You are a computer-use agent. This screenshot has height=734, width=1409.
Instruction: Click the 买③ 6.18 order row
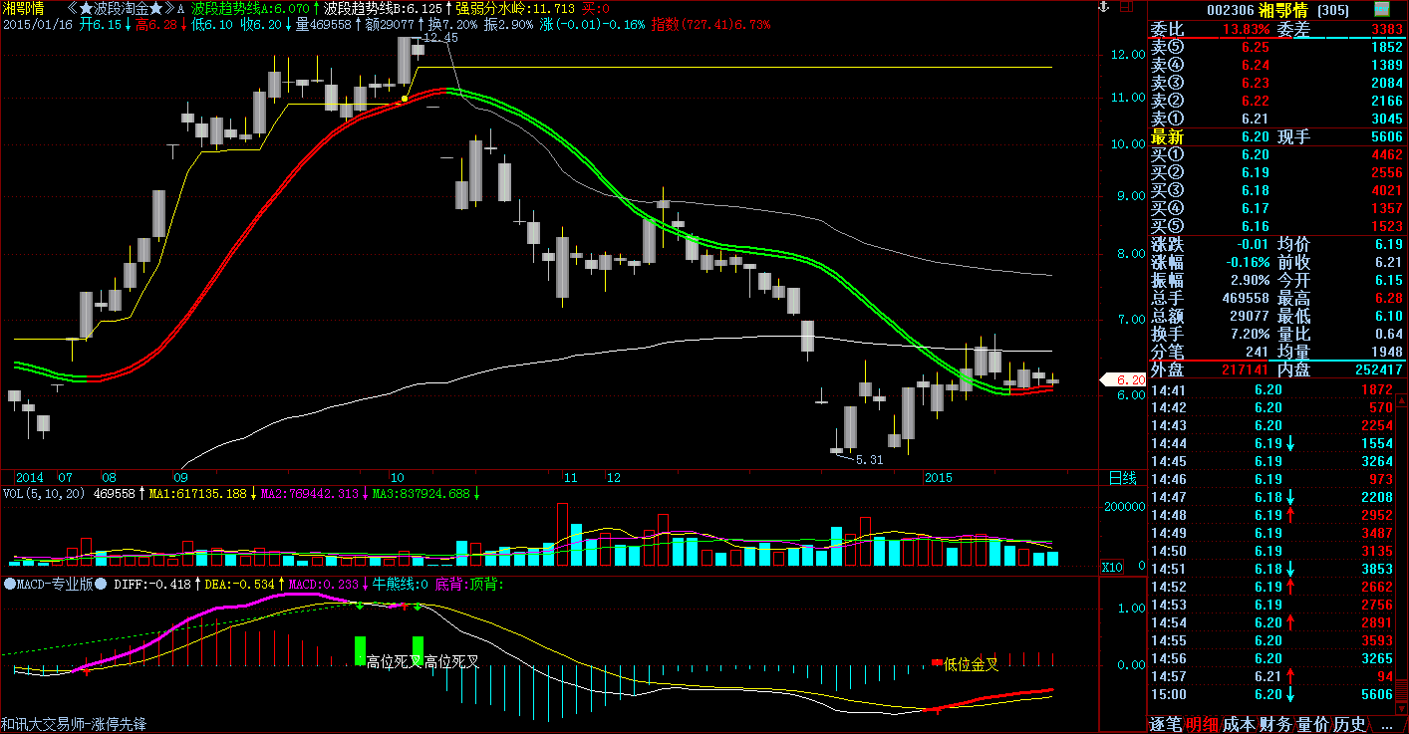(x=1276, y=190)
